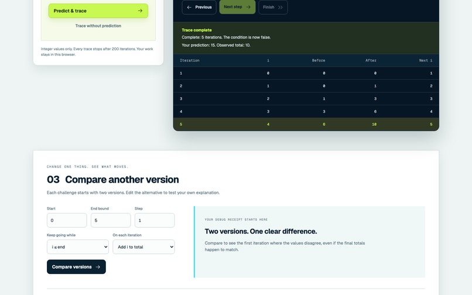Viewport: 472px width, 295px height.
Task: Click the Compare another version heading
Action: coord(122,180)
